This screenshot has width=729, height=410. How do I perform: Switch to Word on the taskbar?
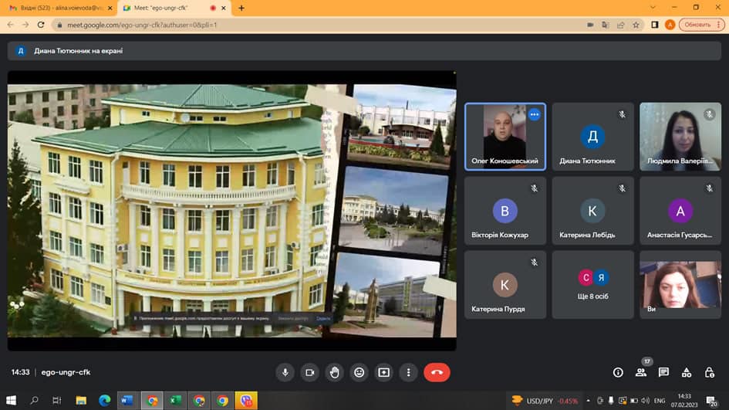127,400
